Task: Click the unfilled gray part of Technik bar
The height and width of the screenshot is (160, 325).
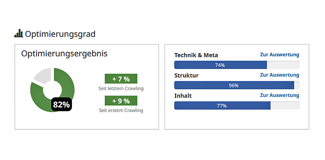Action: (283, 65)
